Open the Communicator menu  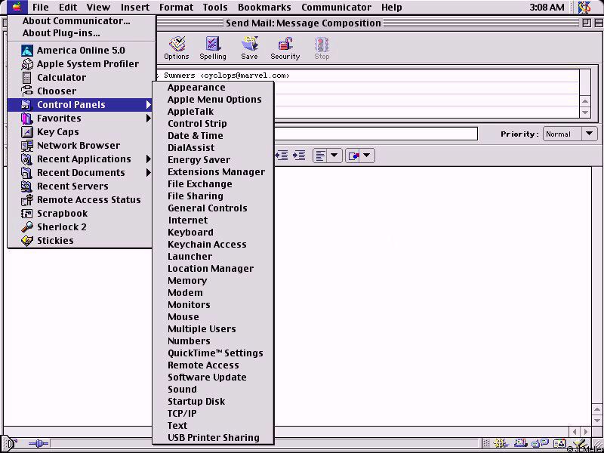tap(336, 8)
